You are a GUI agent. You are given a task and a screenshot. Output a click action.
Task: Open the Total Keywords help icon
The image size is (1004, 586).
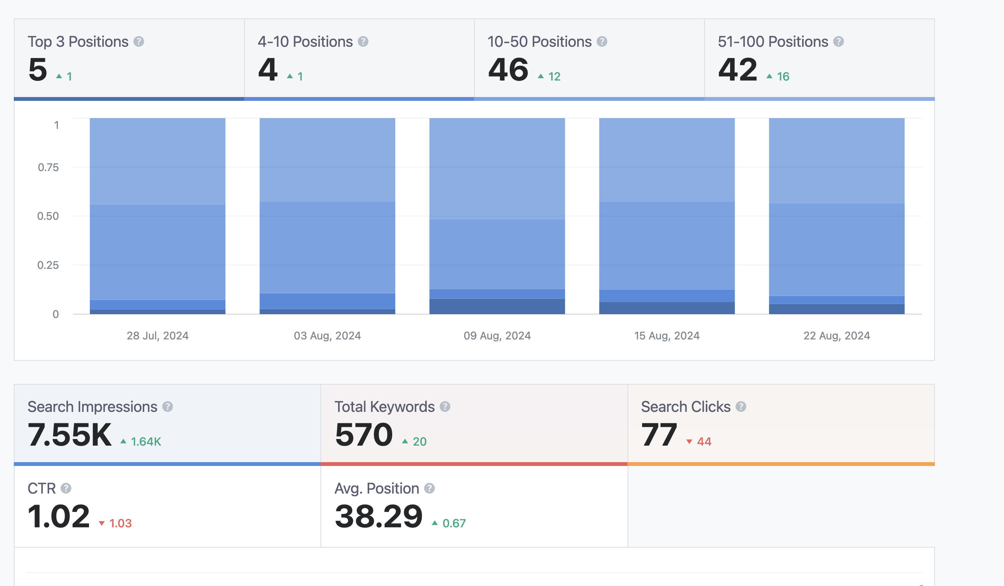tap(445, 407)
